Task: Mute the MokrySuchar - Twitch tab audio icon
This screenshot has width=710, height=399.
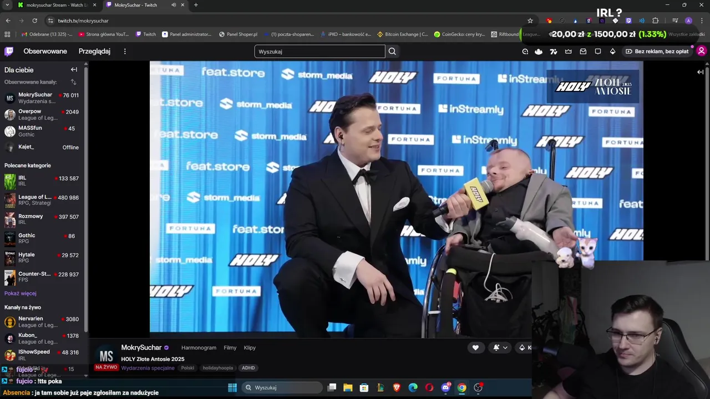Action: tap(174, 5)
